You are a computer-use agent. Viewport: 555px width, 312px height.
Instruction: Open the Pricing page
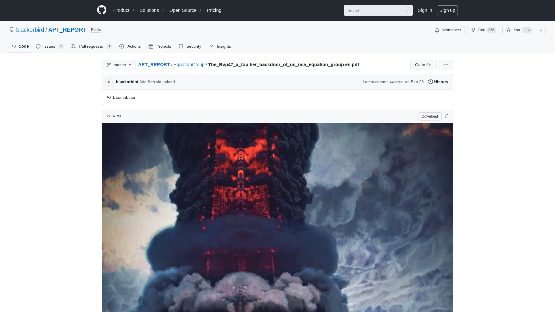click(214, 10)
